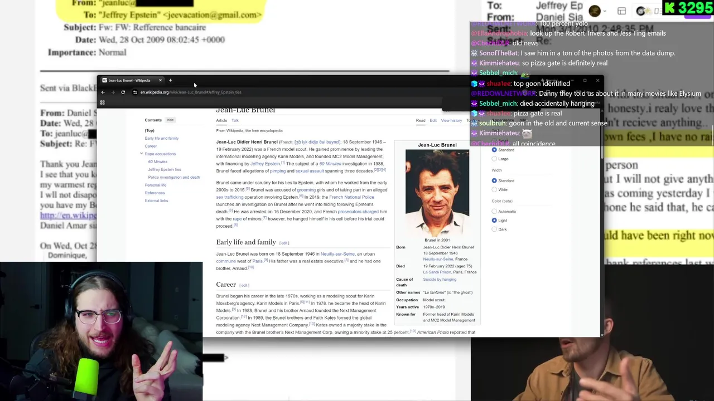This screenshot has height=401, width=714.
Task: Select the Read tab
Action: (x=421, y=120)
